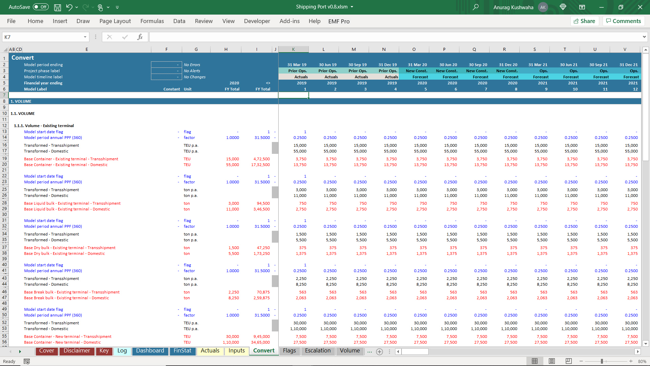Image resolution: width=650 pixels, height=366 pixels.
Task: Open the Comments button
Action: pos(623,21)
